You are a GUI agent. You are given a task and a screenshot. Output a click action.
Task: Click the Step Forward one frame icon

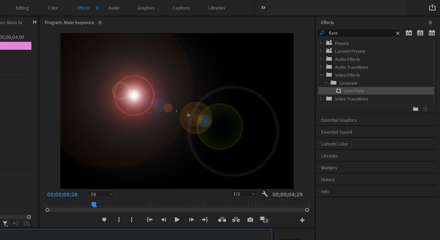(x=191, y=220)
